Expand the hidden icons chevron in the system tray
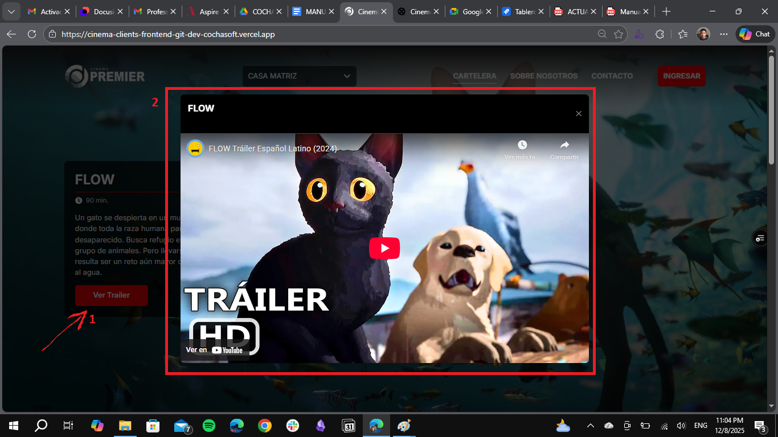The height and width of the screenshot is (437, 778). tap(590, 425)
